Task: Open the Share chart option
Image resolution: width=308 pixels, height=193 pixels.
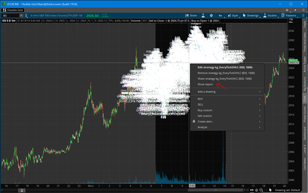Action: [x=191, y=15]
